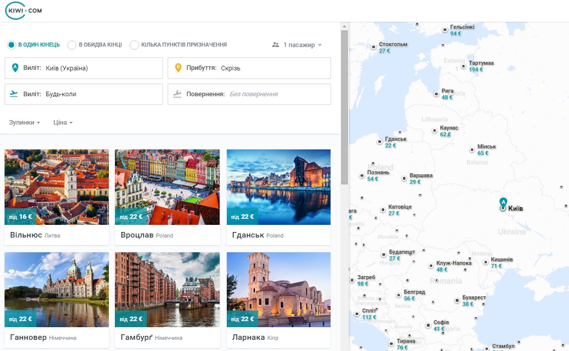Screen dimensions: 569x351
Task: Select the Катовіце map marker dot
Action: (383, 210)
